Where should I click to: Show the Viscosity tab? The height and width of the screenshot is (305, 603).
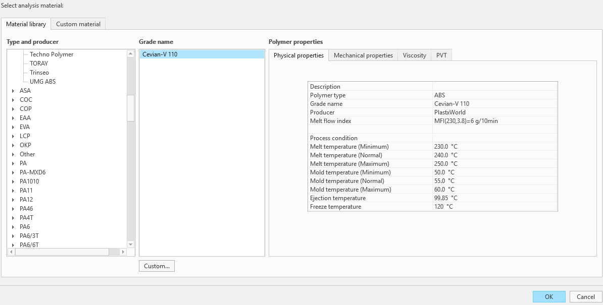(414, 55)
